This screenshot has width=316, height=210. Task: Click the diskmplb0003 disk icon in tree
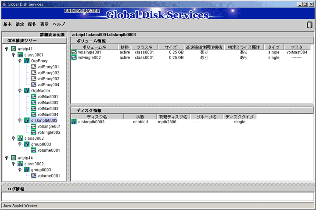click(x=27, y=120)
